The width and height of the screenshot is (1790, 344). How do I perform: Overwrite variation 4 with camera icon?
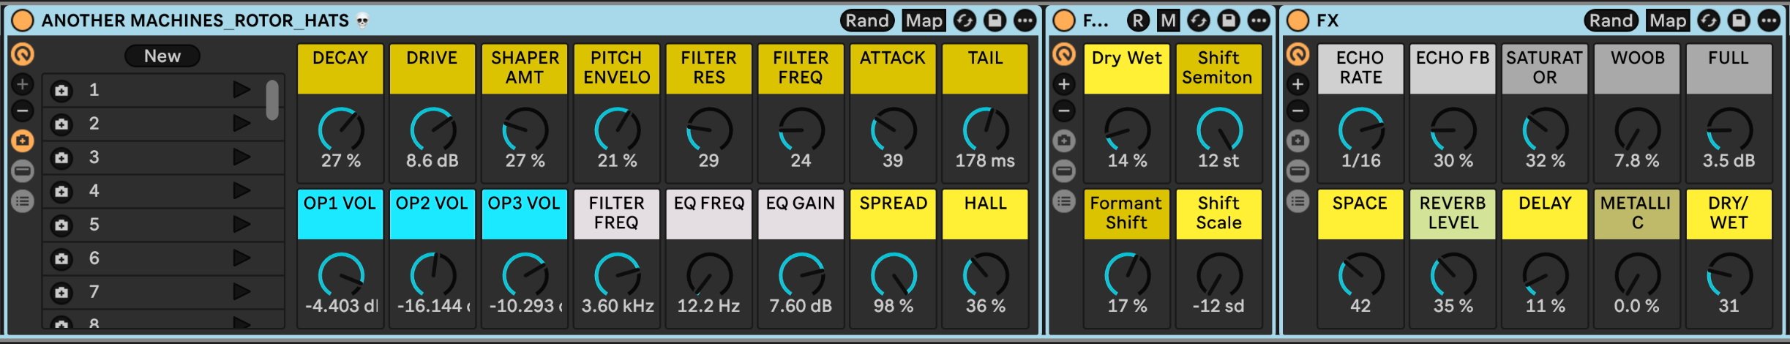pos(61,192)
